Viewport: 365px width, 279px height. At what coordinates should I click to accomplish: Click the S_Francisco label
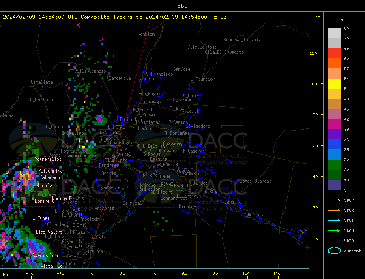click(159, 74)
